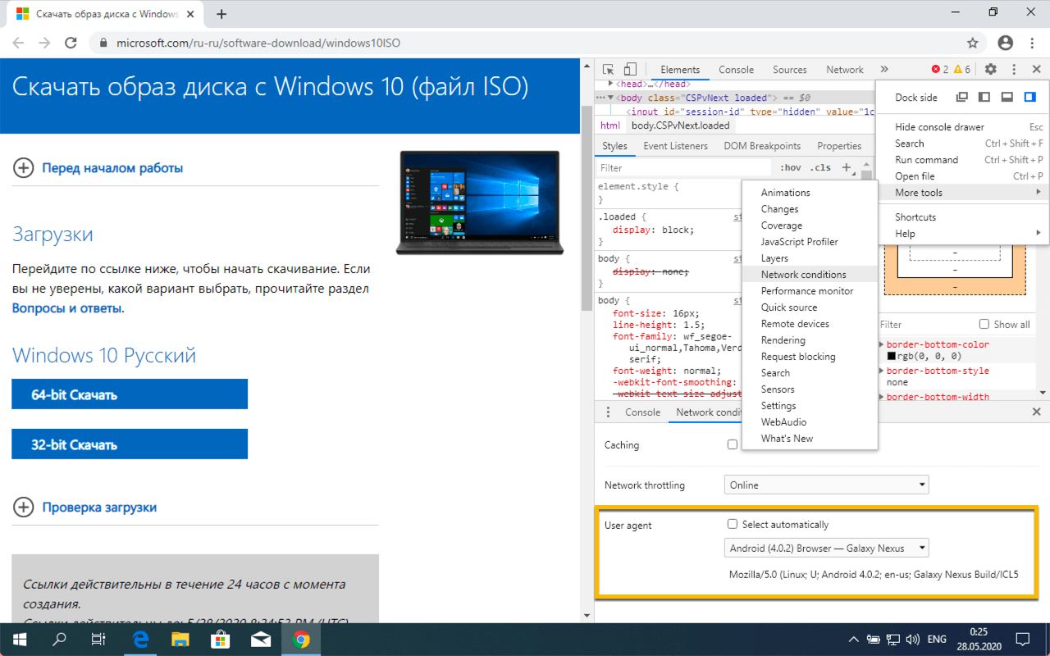Open the DOM Breakpoints tab
1050x656 pixels.
pyautogui.click(x=762, y=146)
